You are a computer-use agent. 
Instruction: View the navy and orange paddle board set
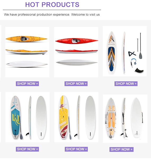pyautogui.click(x=125, y=51)
